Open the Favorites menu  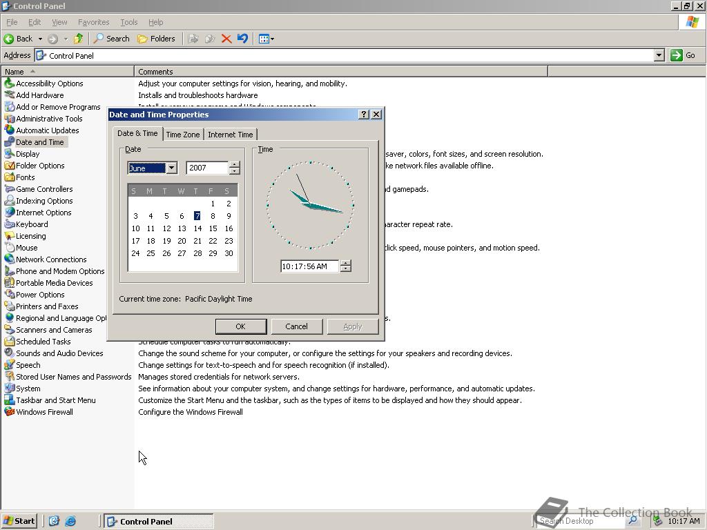click(93, 22)
